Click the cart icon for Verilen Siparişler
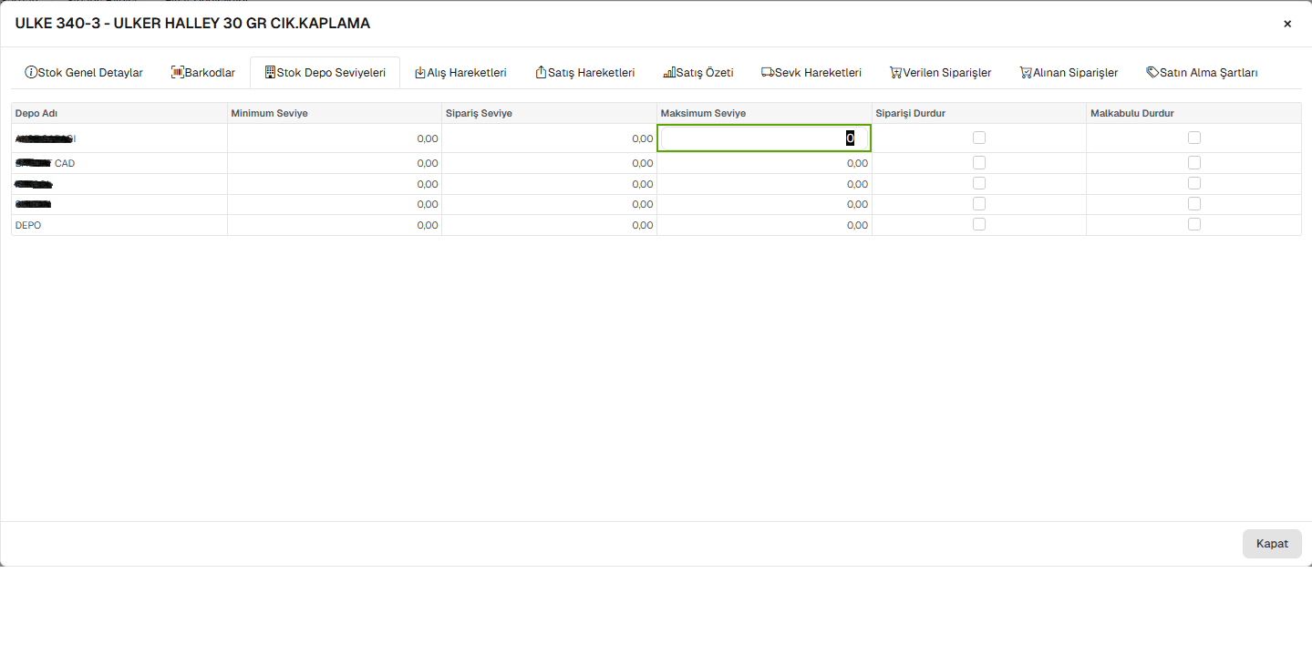This screenshot has height=665, width=1312. pyautogui.click(x=896, y=73)
